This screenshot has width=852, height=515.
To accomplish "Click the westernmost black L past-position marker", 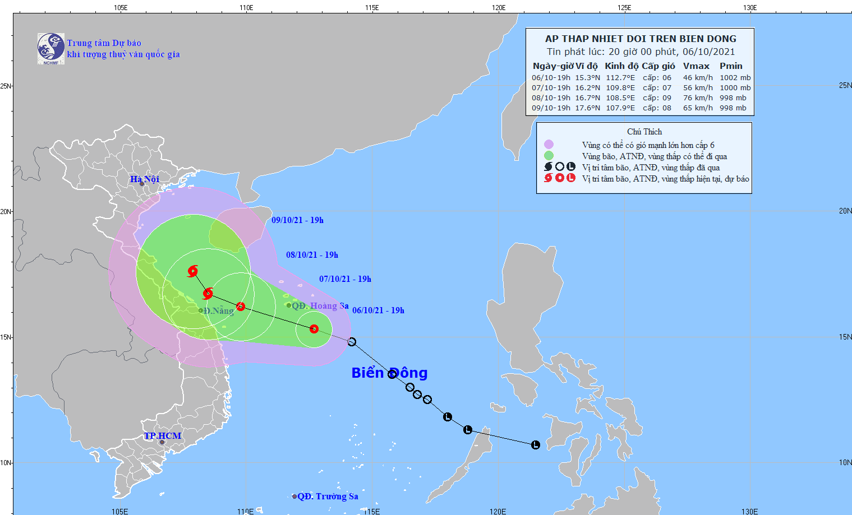I will pyautogui.click(x=448, y=417).
